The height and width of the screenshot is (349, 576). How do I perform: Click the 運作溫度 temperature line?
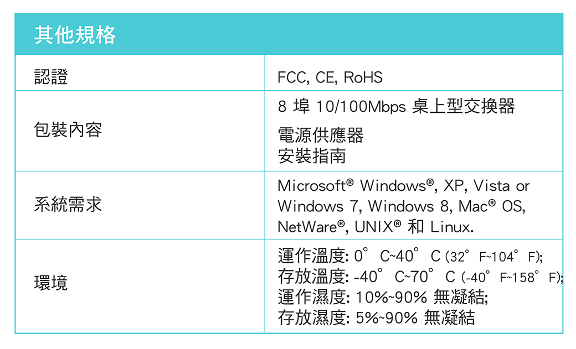(x=410, y=256)
